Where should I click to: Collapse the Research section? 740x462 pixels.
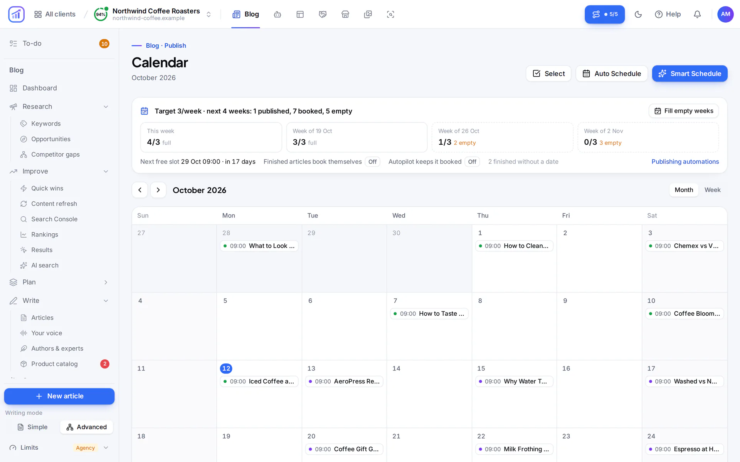[59, 107]
